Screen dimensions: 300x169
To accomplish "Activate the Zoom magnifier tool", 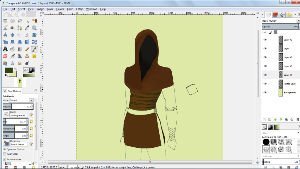I will [34, 28].
